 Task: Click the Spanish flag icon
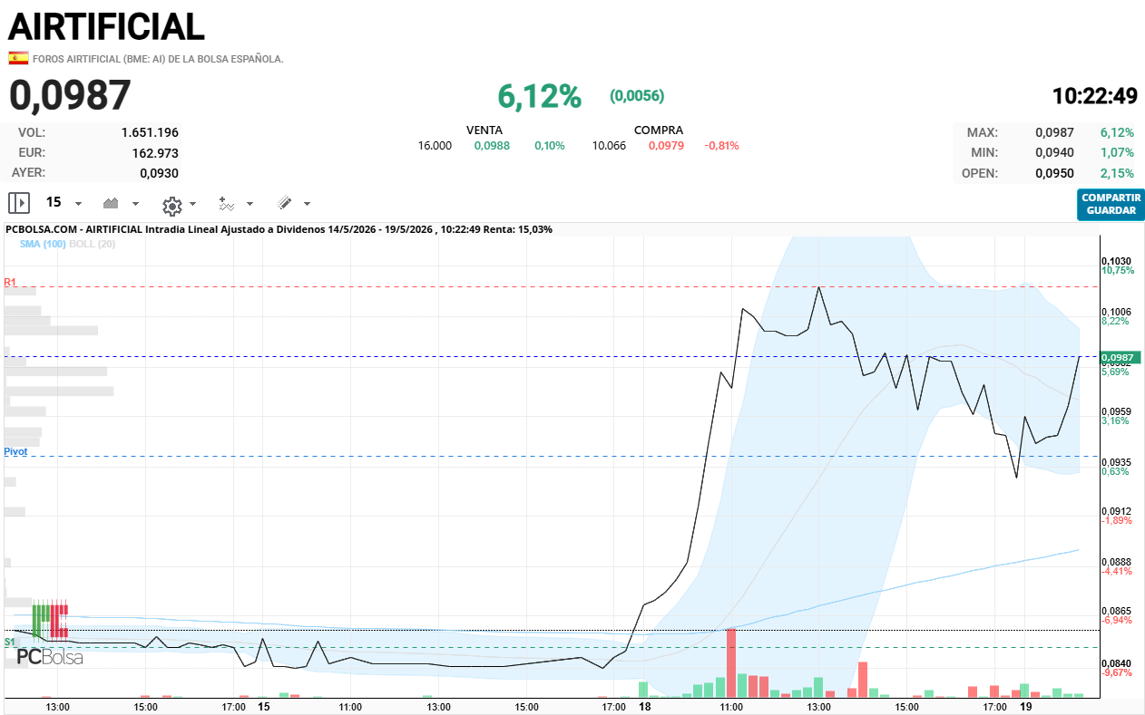[18, 58]
